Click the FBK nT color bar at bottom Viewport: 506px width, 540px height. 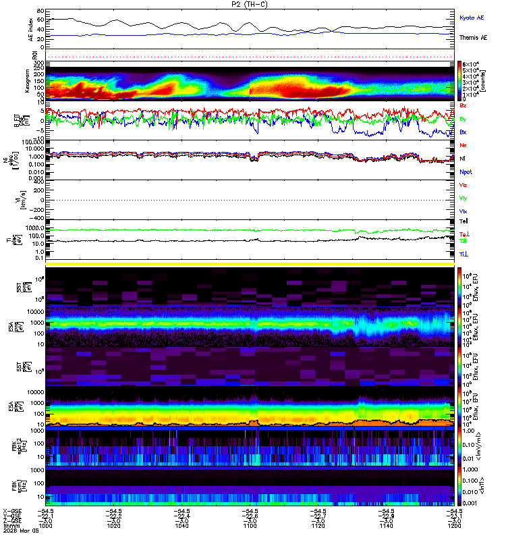[x=459, y=486]
